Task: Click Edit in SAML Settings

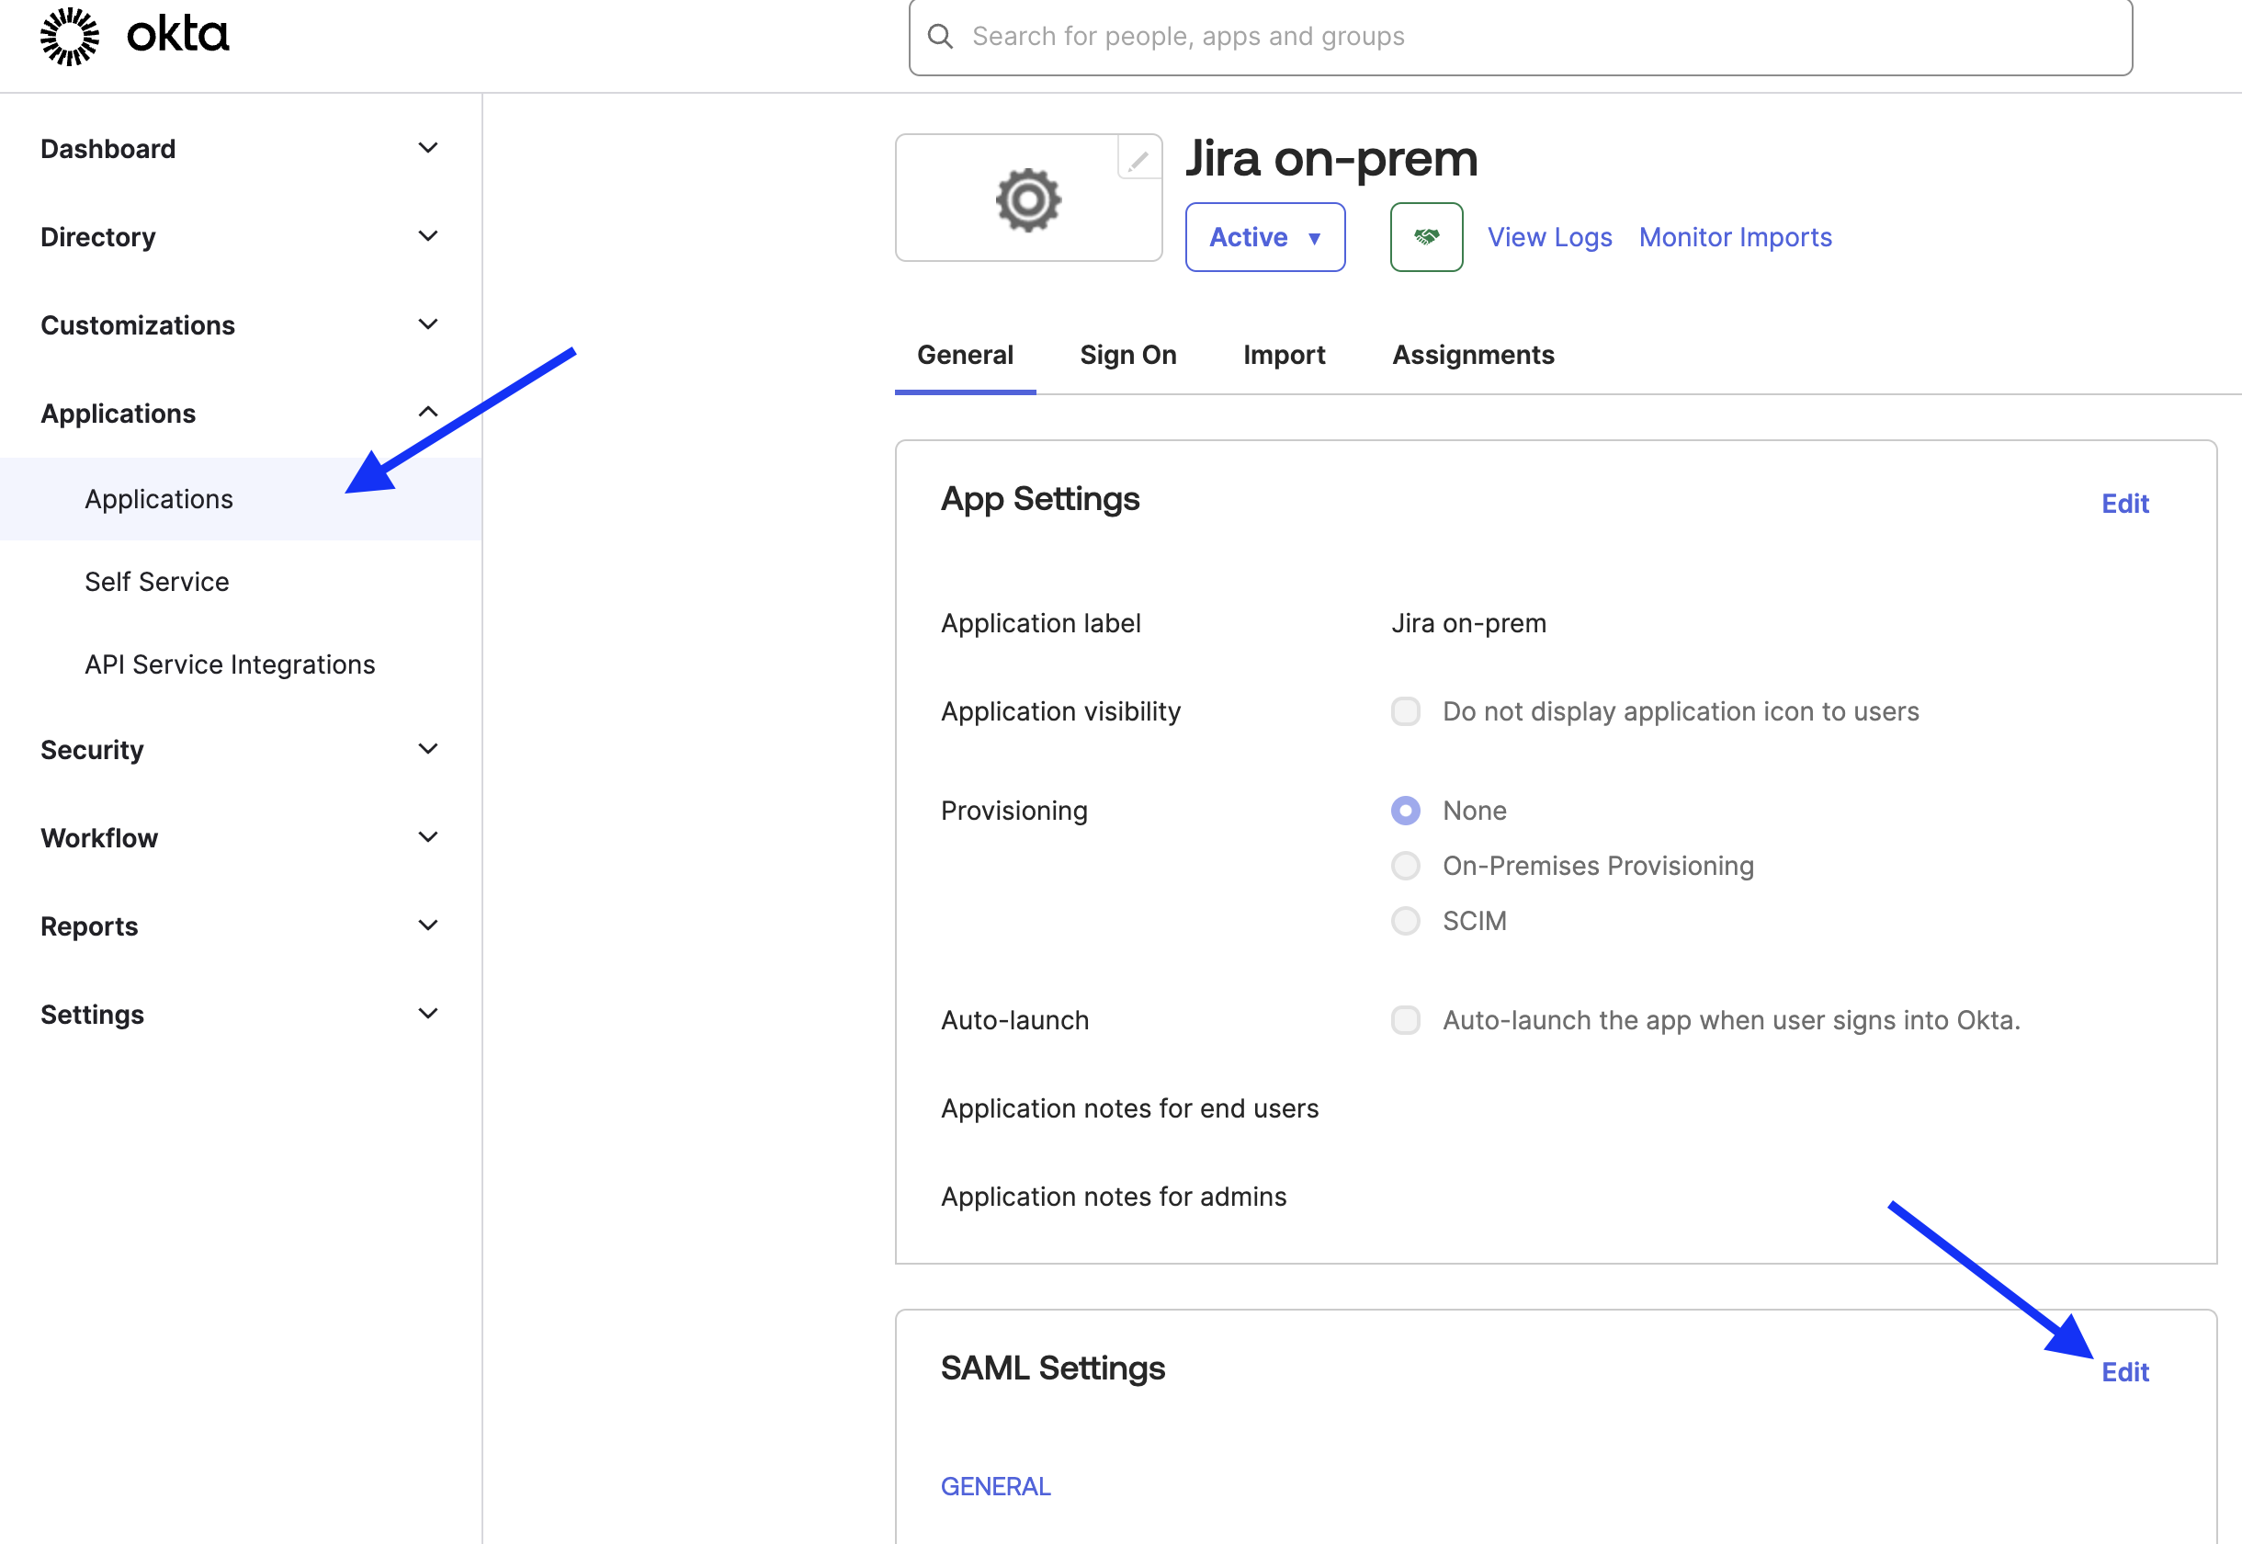Action: [x=2124, y=1372]
